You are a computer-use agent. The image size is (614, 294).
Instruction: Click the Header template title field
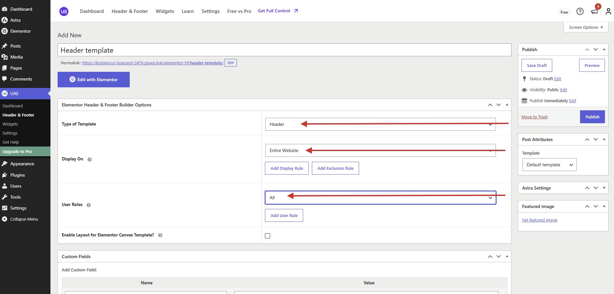pyautogui.click(x=284, y=50)
